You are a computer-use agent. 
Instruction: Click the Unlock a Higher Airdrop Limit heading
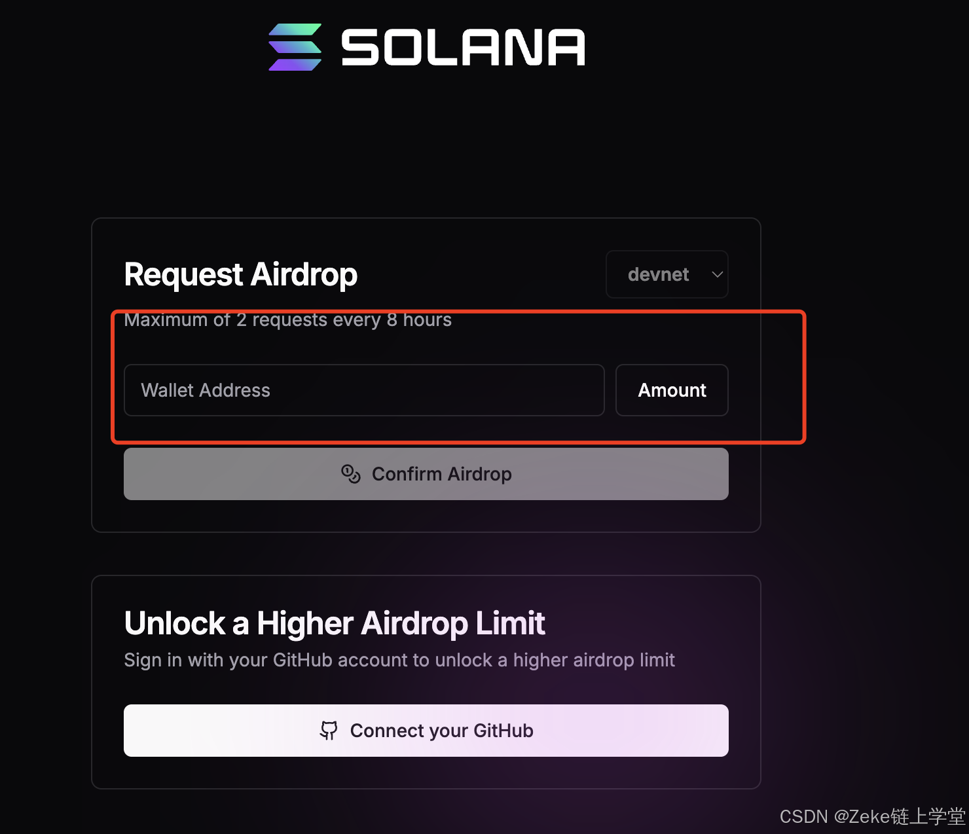coord(334,623)
